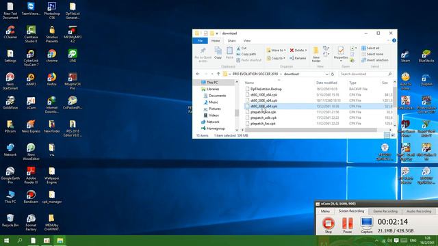Image resolution: width=438 pixels, height=246 pixels.
Task: Select the Firefox desktop icon
Action: point(52,79)
